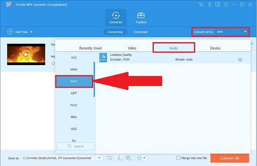Open the bottom settings gear dropdown
The image size is (257, 166).
[141, 158]
